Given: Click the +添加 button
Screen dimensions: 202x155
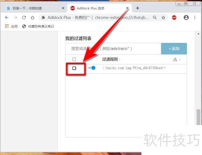Looking at the screenshot, I should click(174, 49).
